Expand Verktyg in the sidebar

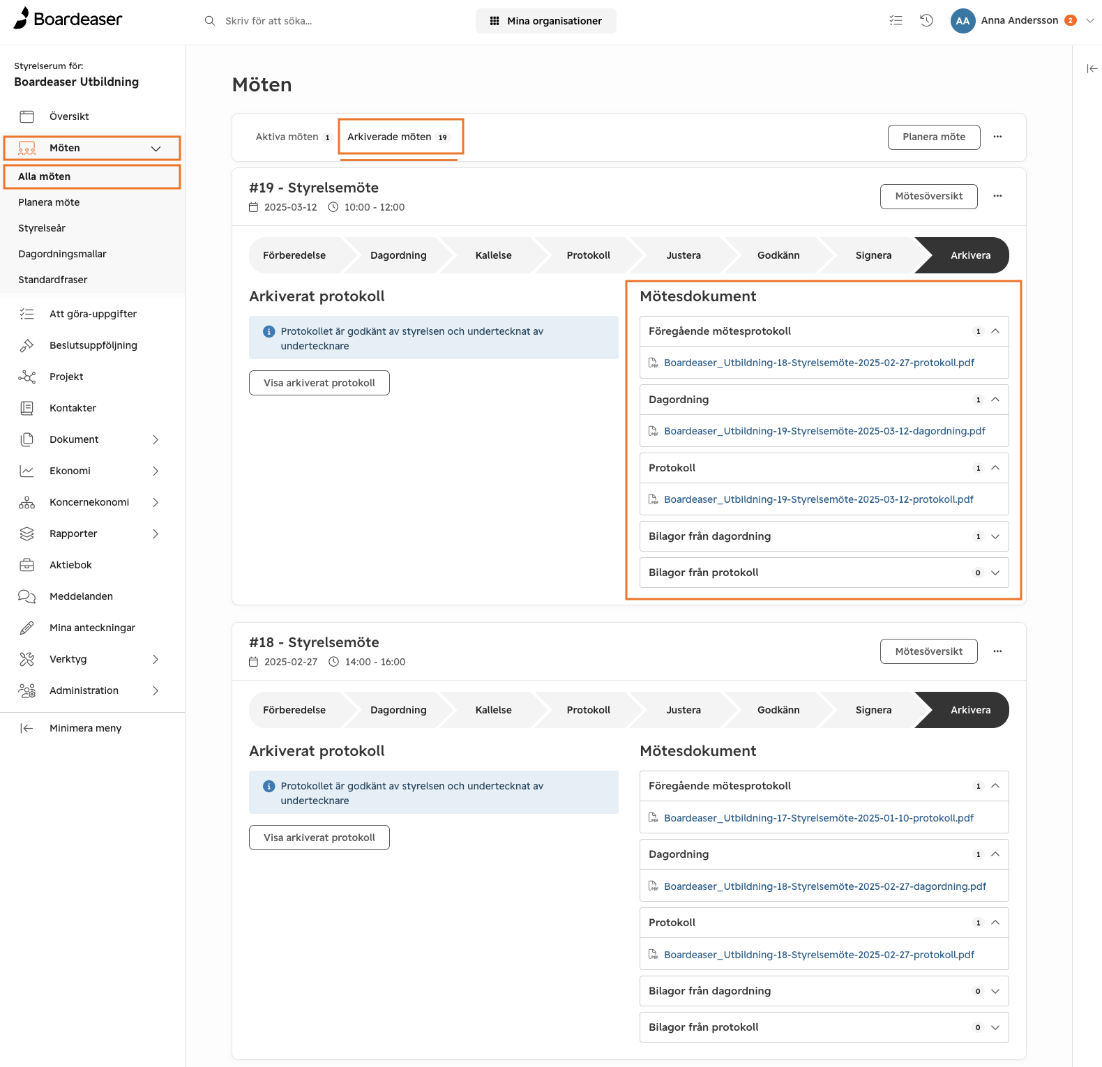(156, 659)
